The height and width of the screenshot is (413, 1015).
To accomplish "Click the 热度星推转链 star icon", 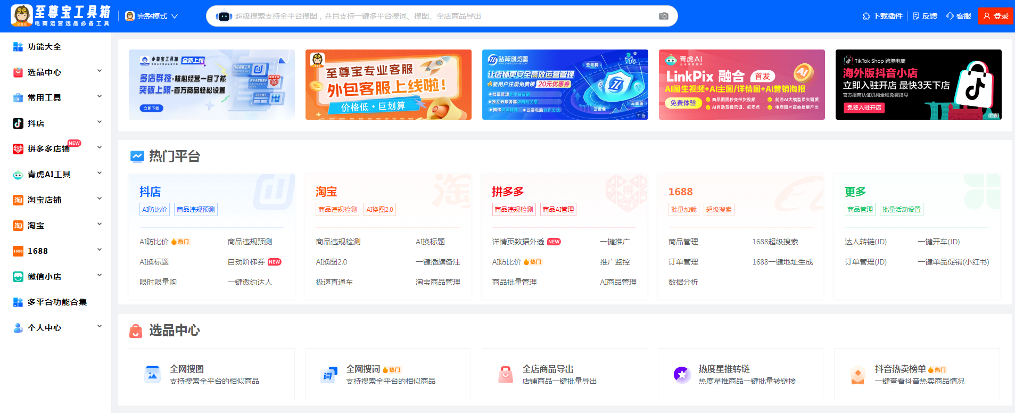I will pos(682,375).
